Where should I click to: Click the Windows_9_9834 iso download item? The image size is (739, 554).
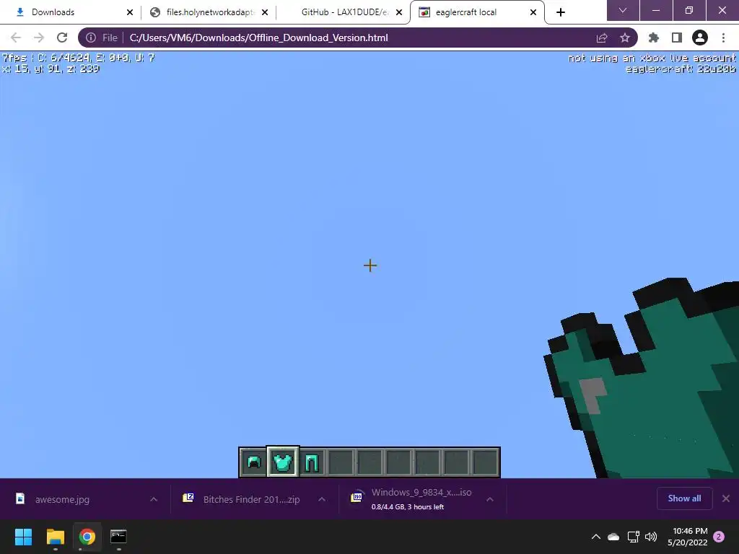tap(410, 499)
